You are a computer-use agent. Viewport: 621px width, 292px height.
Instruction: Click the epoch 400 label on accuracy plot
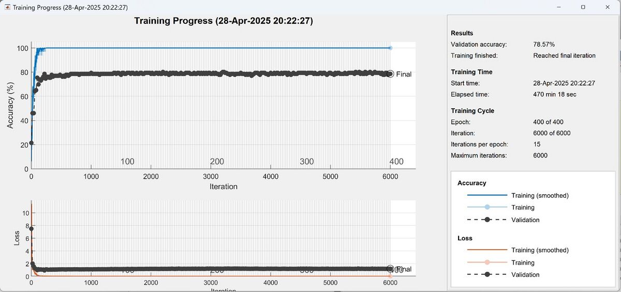tap(396, 162)
